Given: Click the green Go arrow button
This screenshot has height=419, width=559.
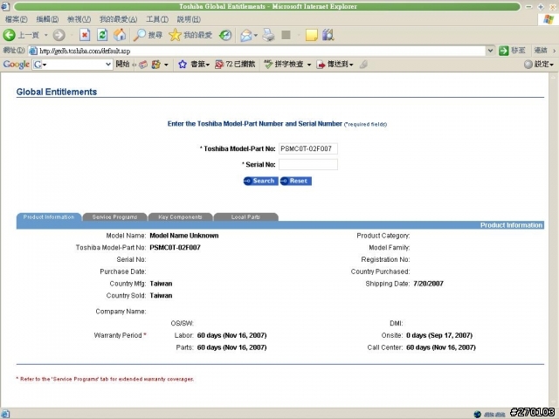Looking at the screenshot, I should coord(503,51).
